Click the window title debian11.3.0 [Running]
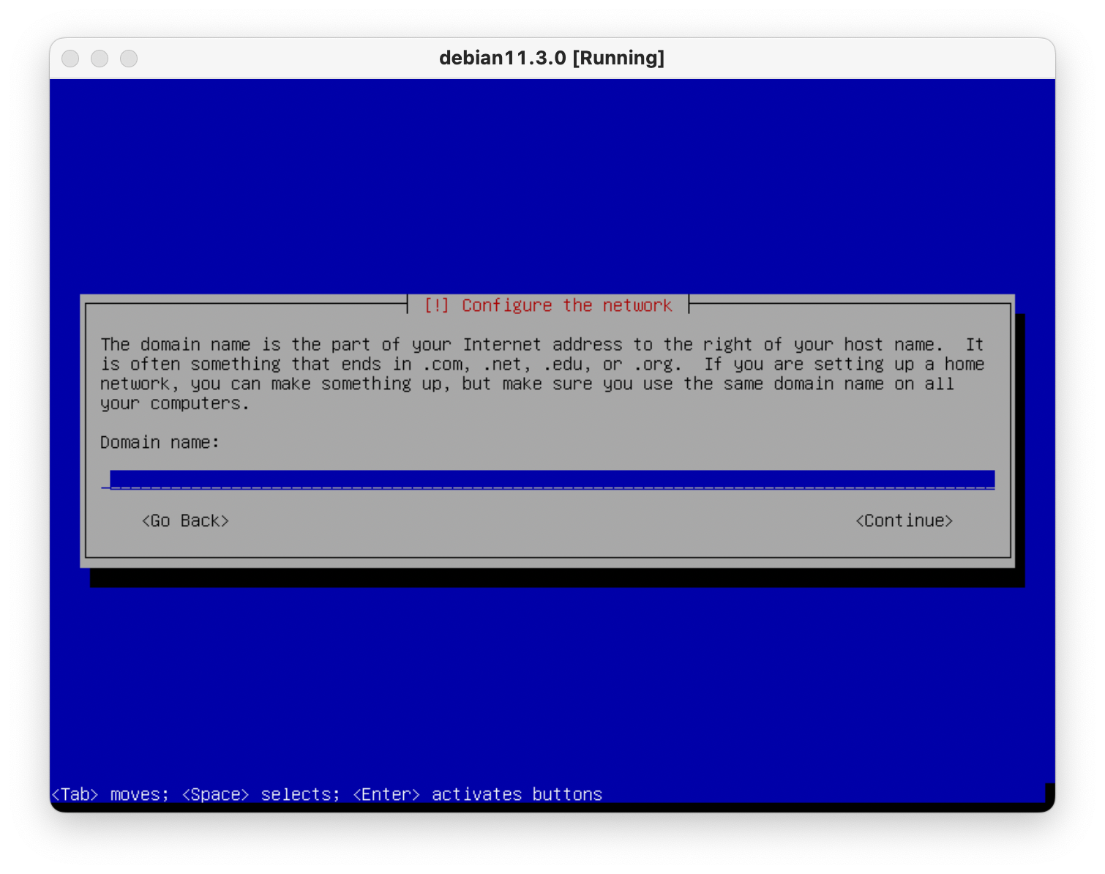 [x=552, y=58]
